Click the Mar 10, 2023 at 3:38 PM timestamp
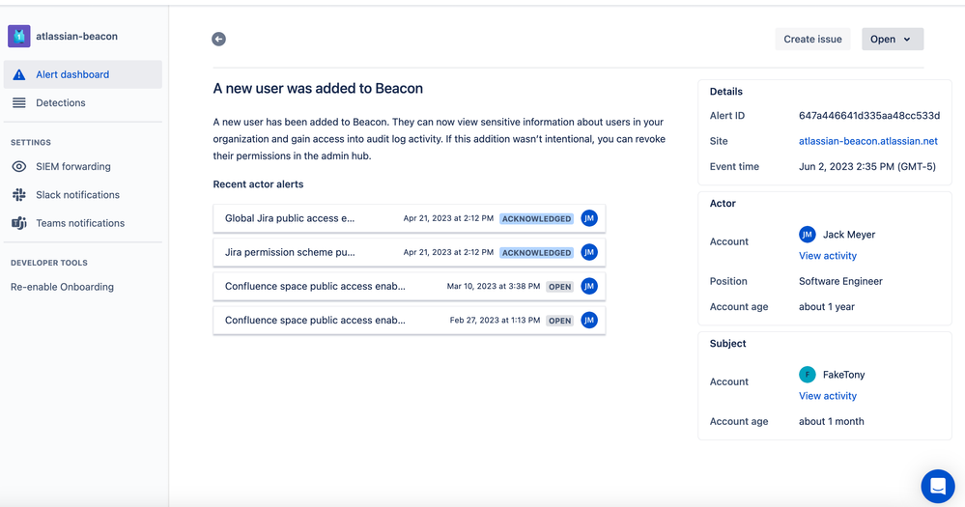965x507 pixels. point(494,287)
